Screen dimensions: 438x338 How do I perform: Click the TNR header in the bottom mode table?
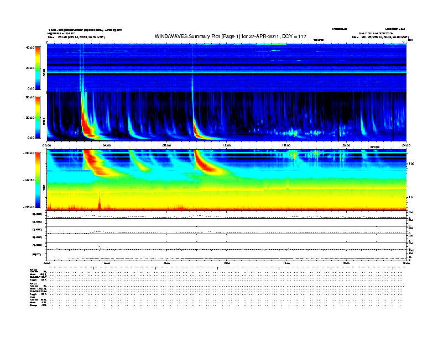(x=32, y=297)
